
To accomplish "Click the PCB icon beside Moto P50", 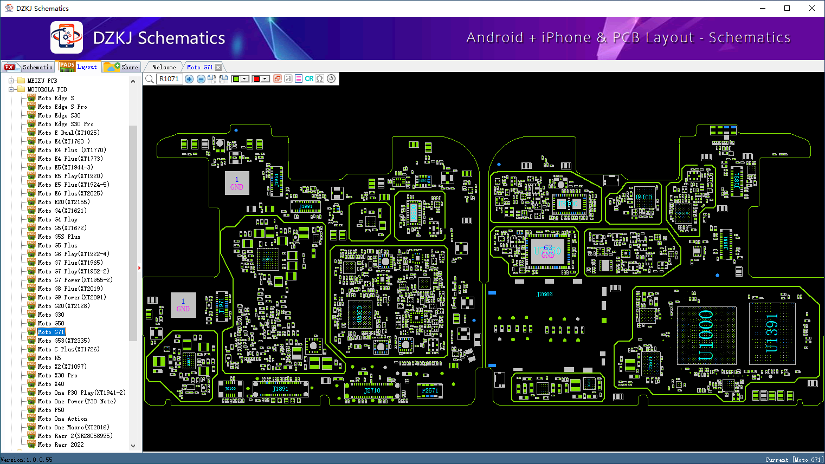I will tap(31, 410).
